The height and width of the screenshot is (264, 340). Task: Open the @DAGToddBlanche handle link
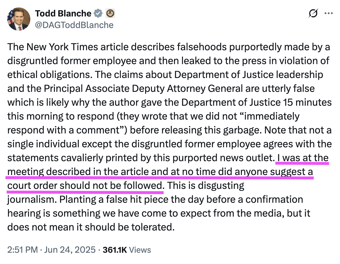pos(74,25)
